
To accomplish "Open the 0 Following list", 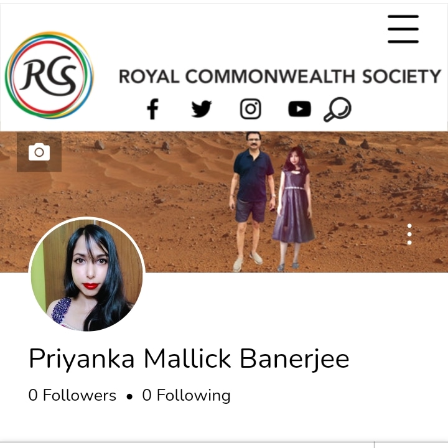I will tap(186, 396).
